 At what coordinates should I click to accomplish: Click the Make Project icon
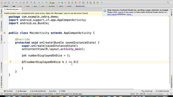[46, 2]
